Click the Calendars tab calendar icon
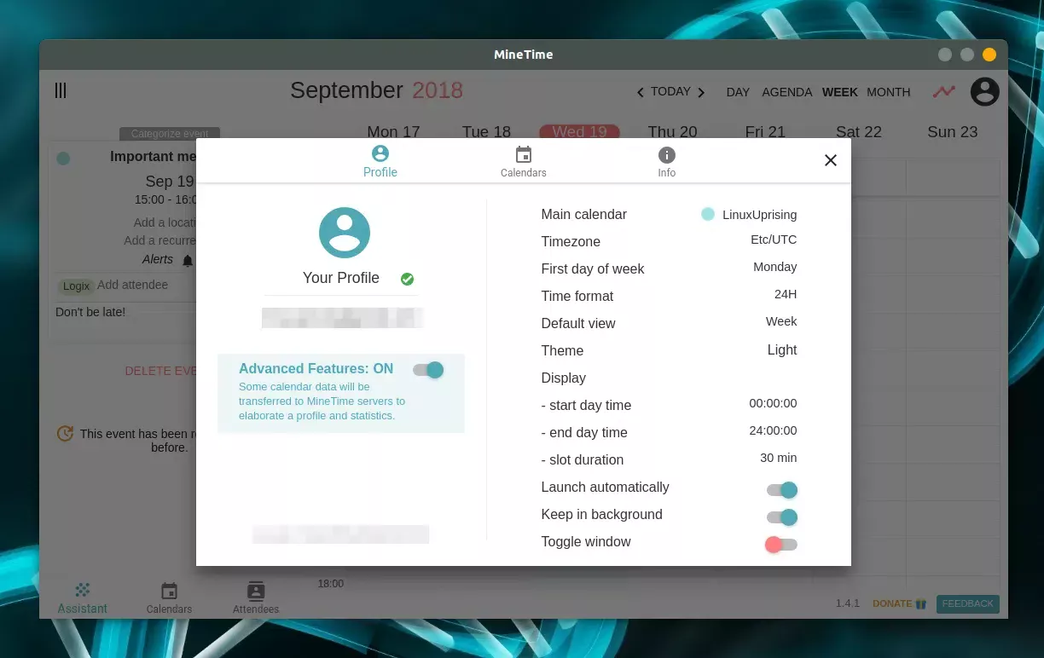 524,154
